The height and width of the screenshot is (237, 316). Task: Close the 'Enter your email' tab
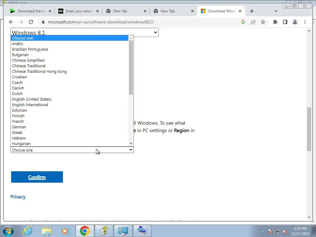98,11
